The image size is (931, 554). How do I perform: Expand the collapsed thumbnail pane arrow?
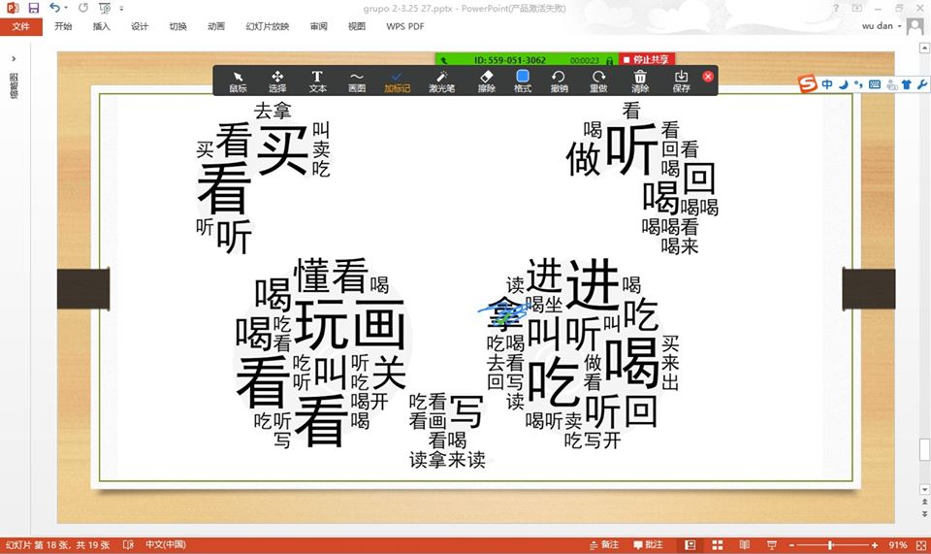pyautogui.click(x=14, y=59)
